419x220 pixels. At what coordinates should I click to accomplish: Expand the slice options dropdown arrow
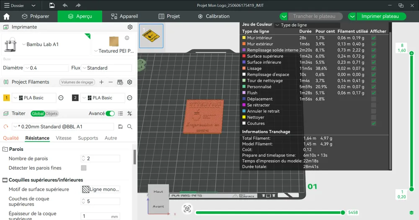[284, 16]
